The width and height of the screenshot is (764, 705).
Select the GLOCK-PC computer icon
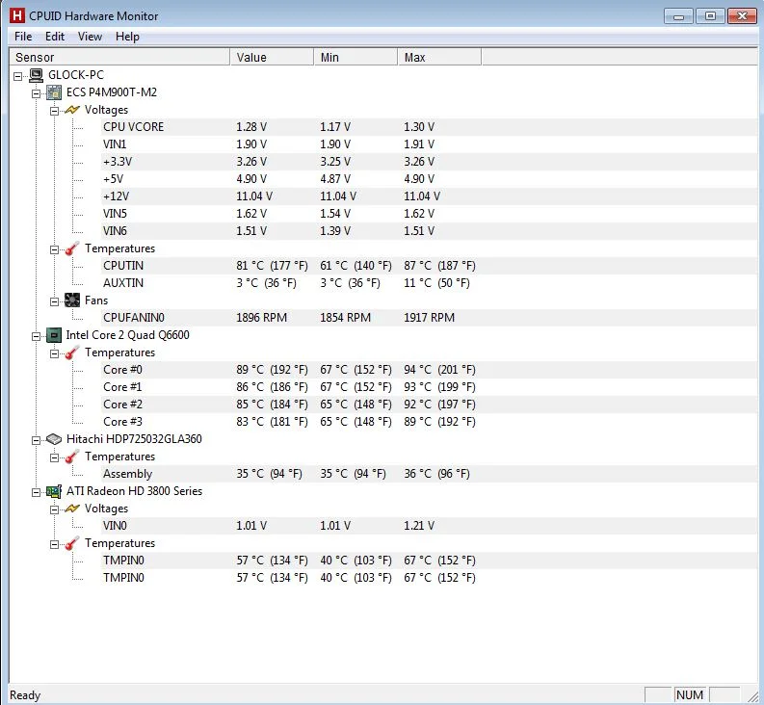pyautogui.click(x=36, y=75)
